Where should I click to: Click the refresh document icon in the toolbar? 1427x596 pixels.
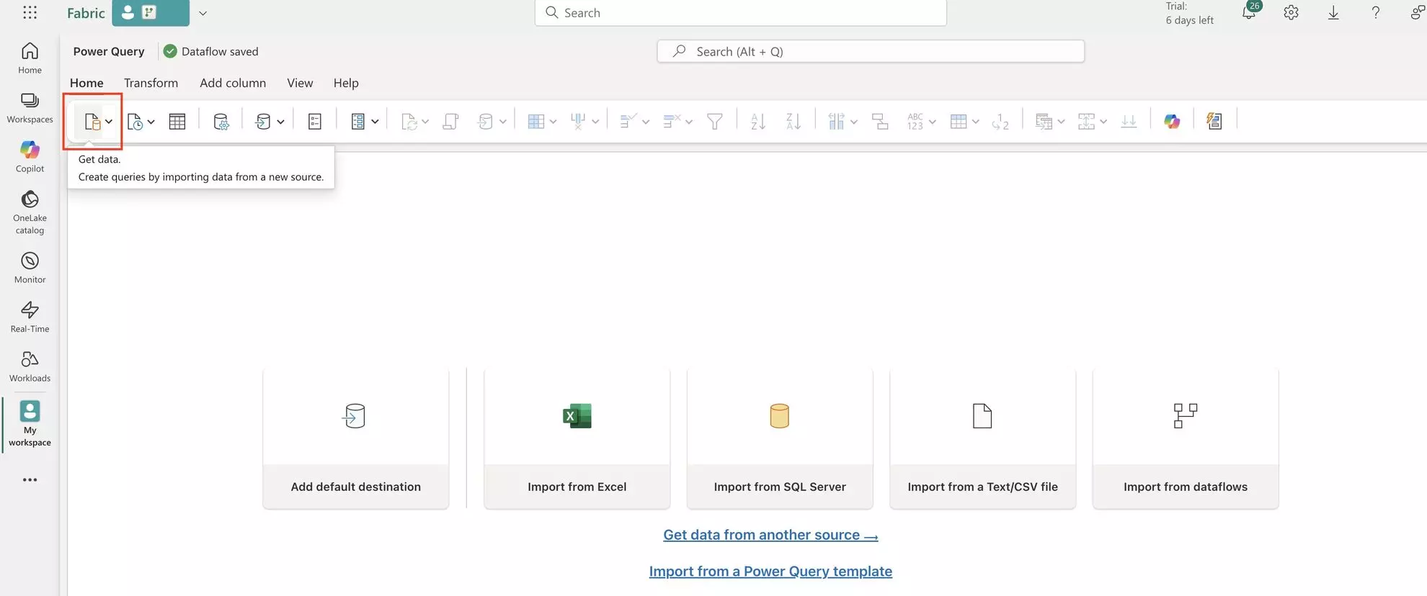tap(409, 122)
